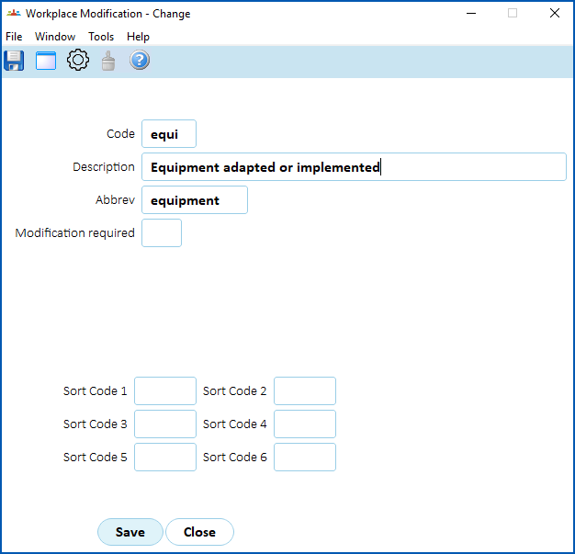Click the Sort Code 6 field
This screenshot has height=554, width=575.
pyautogui.click(x=305, y=457)
